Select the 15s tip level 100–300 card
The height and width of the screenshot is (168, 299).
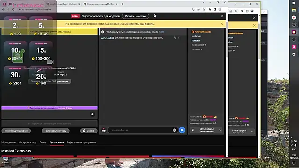tap(41, 52)
